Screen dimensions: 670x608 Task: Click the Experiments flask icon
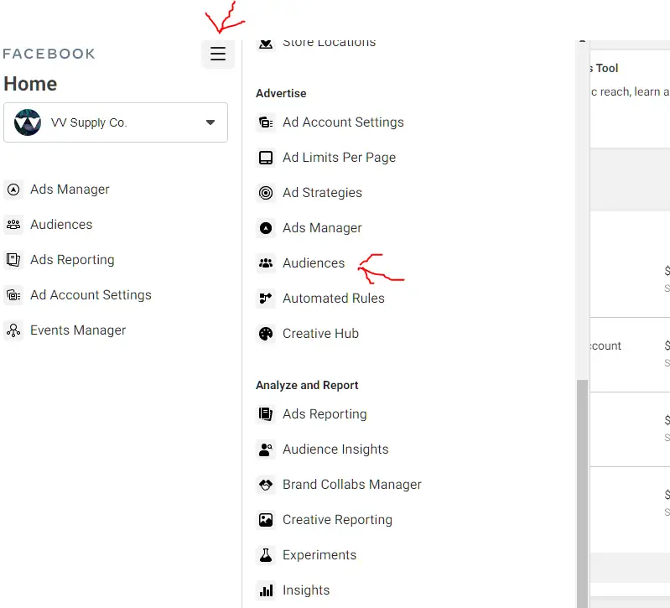coord(266,555)
